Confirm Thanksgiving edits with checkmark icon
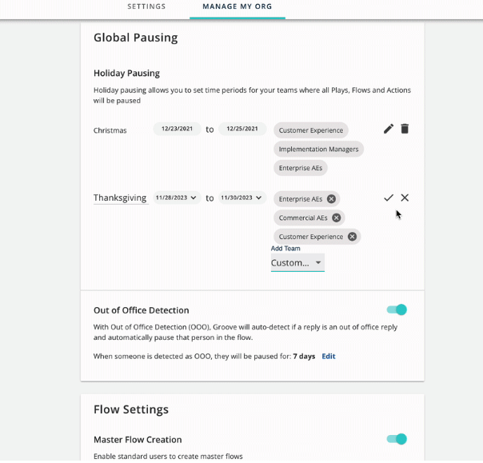This screenshot has height=463, width=483. click(x=389, y=198)
